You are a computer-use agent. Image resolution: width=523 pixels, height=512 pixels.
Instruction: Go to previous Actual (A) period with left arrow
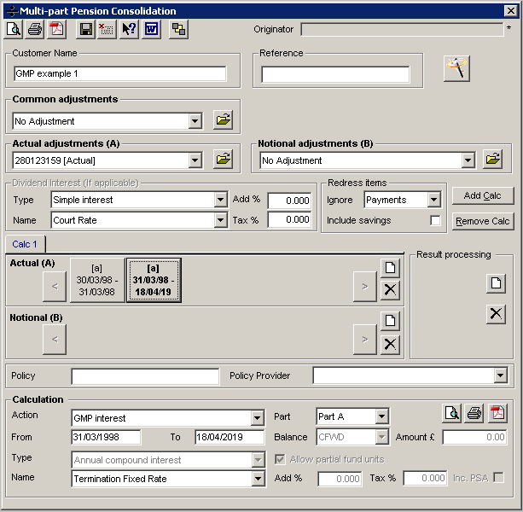tap(55, 287)
